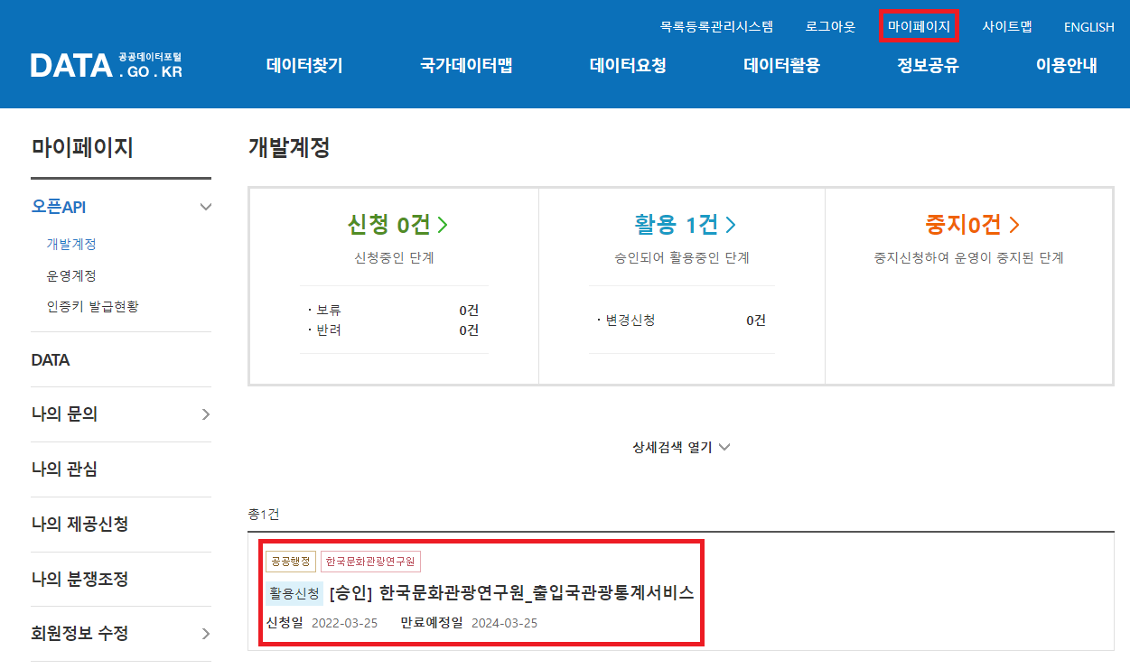Click the 한국문화관광연구원 provider tag
This screenshot has height=669, width=1130.
(370, 562)
